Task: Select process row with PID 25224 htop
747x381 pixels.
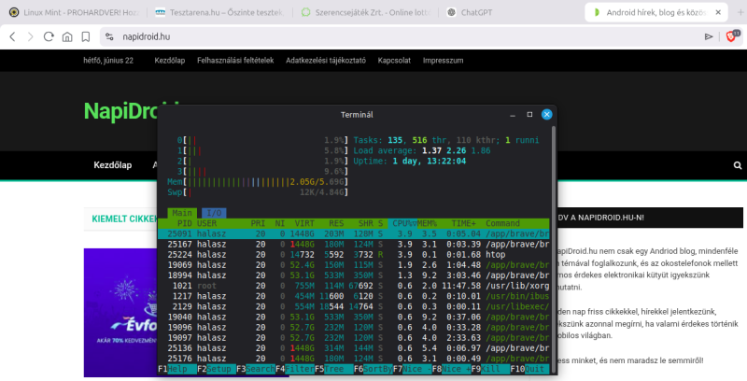Action: pyautogui.click(x=354, y=255)
